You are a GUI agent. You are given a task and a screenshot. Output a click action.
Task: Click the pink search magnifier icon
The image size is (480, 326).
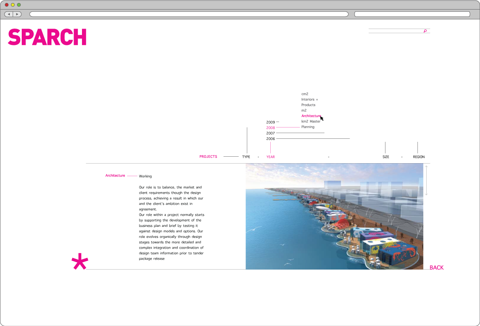click(425, 31)
